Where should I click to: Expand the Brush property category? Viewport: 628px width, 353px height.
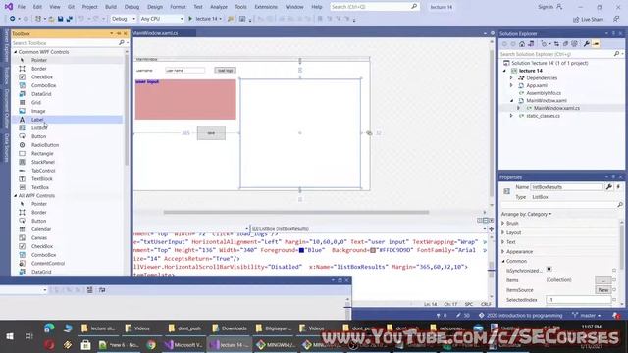coord(503,223)
